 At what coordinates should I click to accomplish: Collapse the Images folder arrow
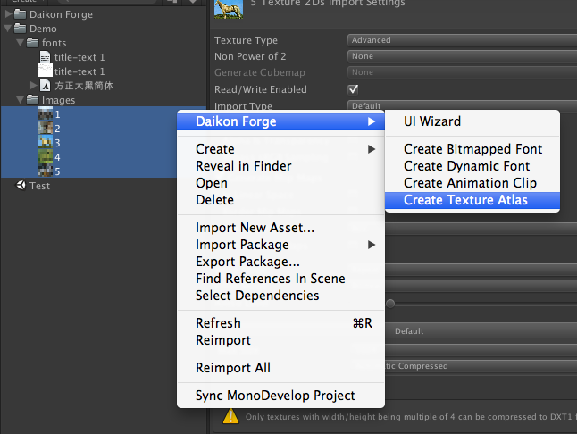[21, 100]
